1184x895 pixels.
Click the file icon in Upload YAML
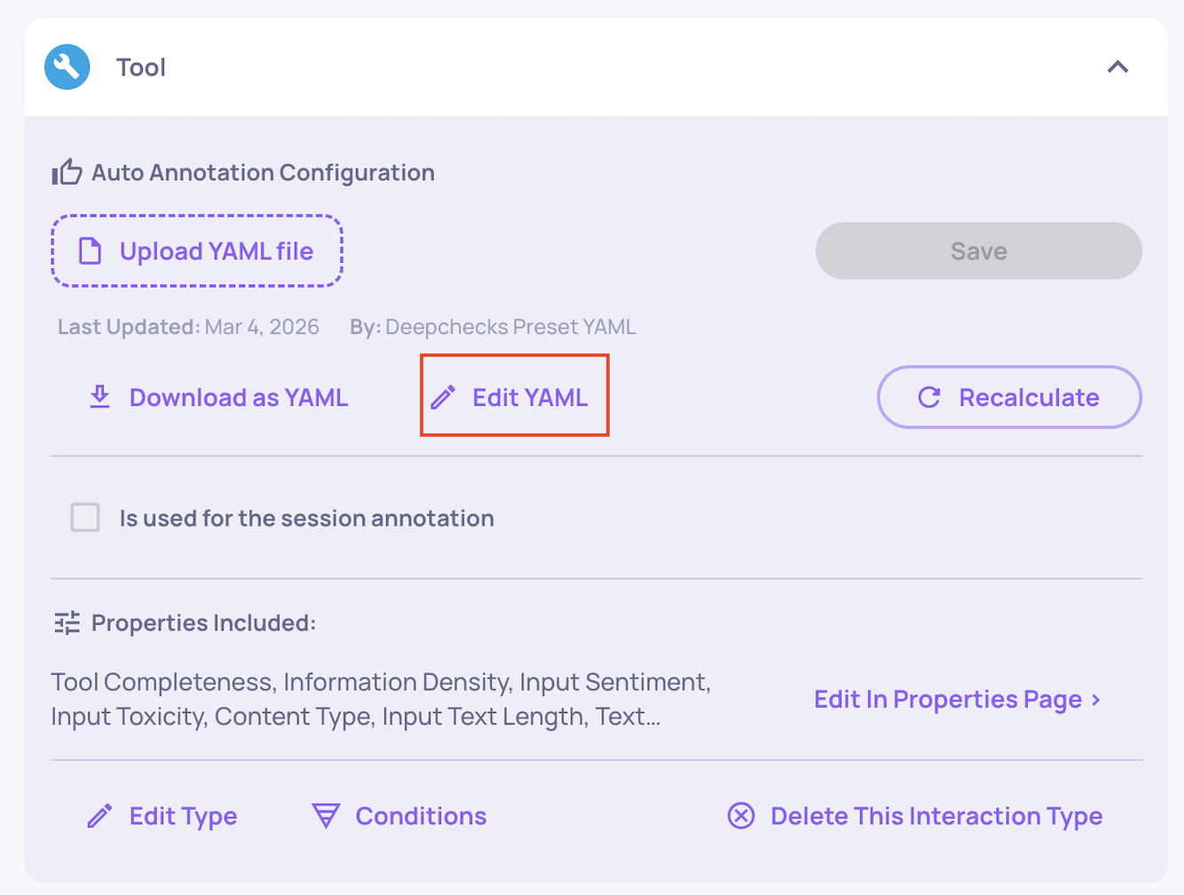90,251
